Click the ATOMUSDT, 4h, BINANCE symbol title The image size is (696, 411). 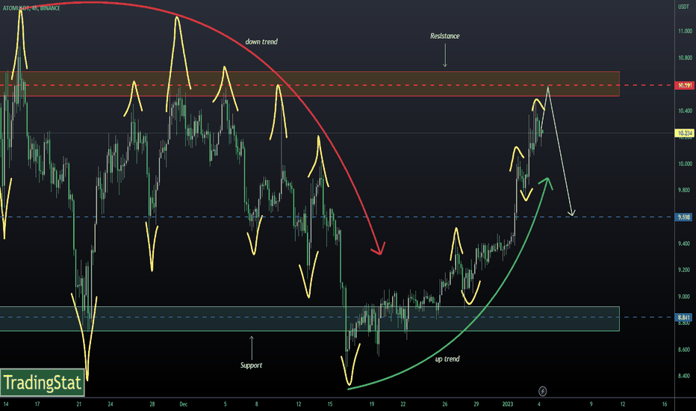coord(31,8)
